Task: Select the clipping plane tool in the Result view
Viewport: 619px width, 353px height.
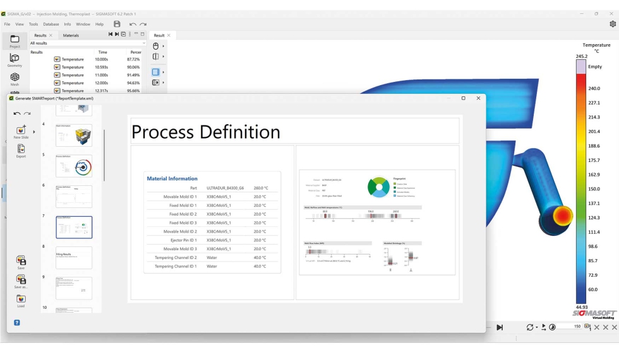Action: [155, 56]
